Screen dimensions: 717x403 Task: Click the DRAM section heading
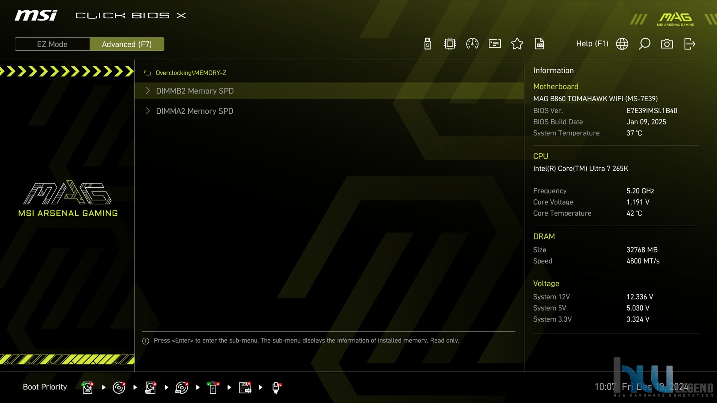point(544,237)
